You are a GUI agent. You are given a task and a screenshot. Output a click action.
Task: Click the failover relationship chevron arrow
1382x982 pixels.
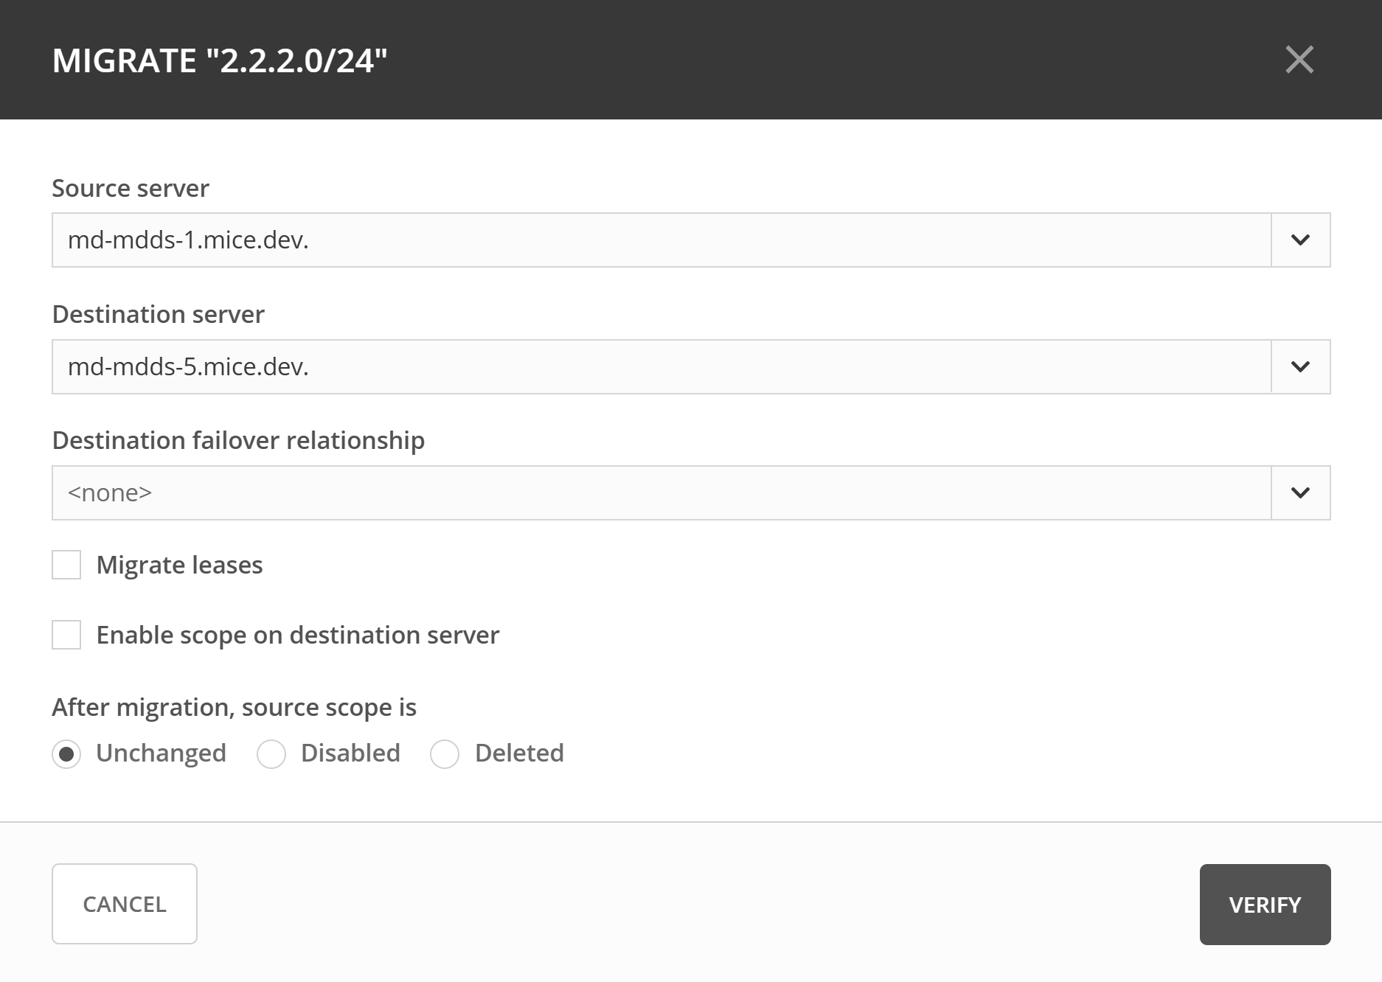point(1301,492)
